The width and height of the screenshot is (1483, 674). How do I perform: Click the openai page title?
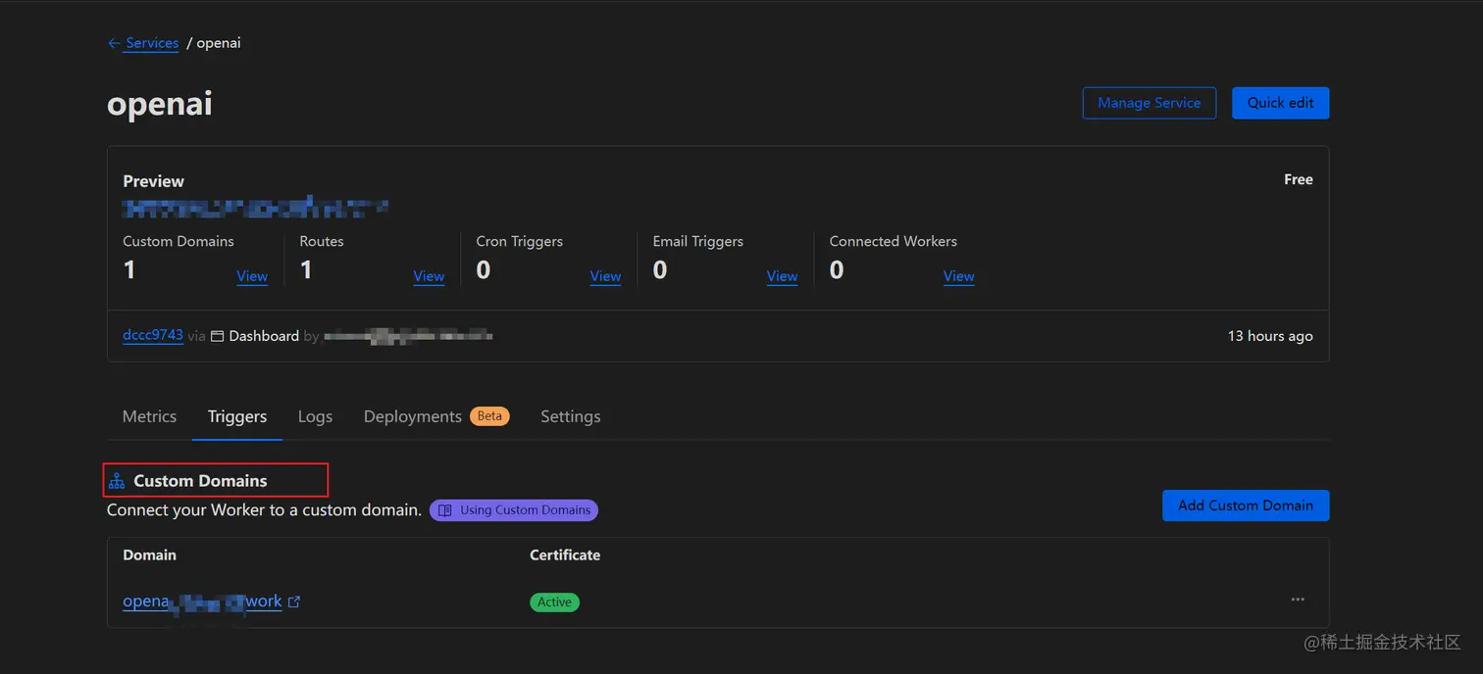[x=160, y=104]
